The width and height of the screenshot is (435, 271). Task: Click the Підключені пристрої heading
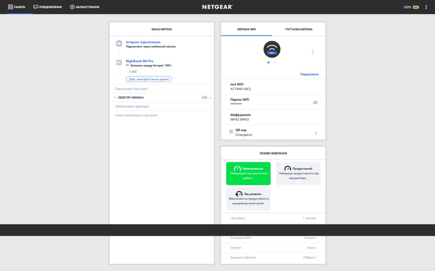pos(131,89)
